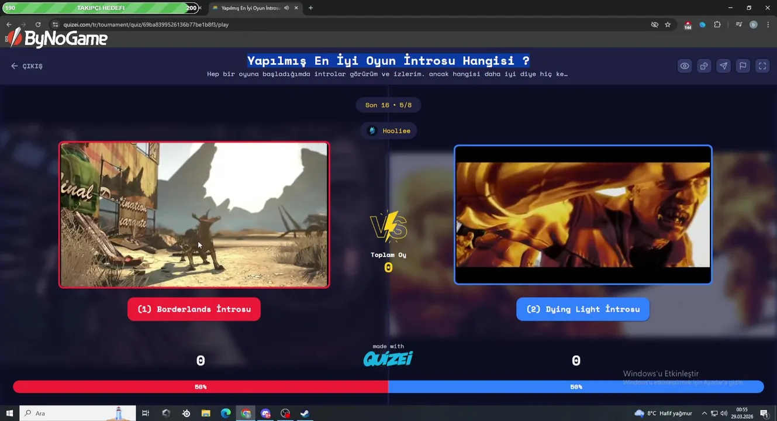Click the icon between eye and paper plane
This screenshot has height=421, width=777.
click(x=704, y=66)
